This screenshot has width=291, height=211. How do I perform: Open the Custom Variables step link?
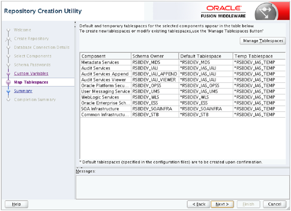click(31, 73)
